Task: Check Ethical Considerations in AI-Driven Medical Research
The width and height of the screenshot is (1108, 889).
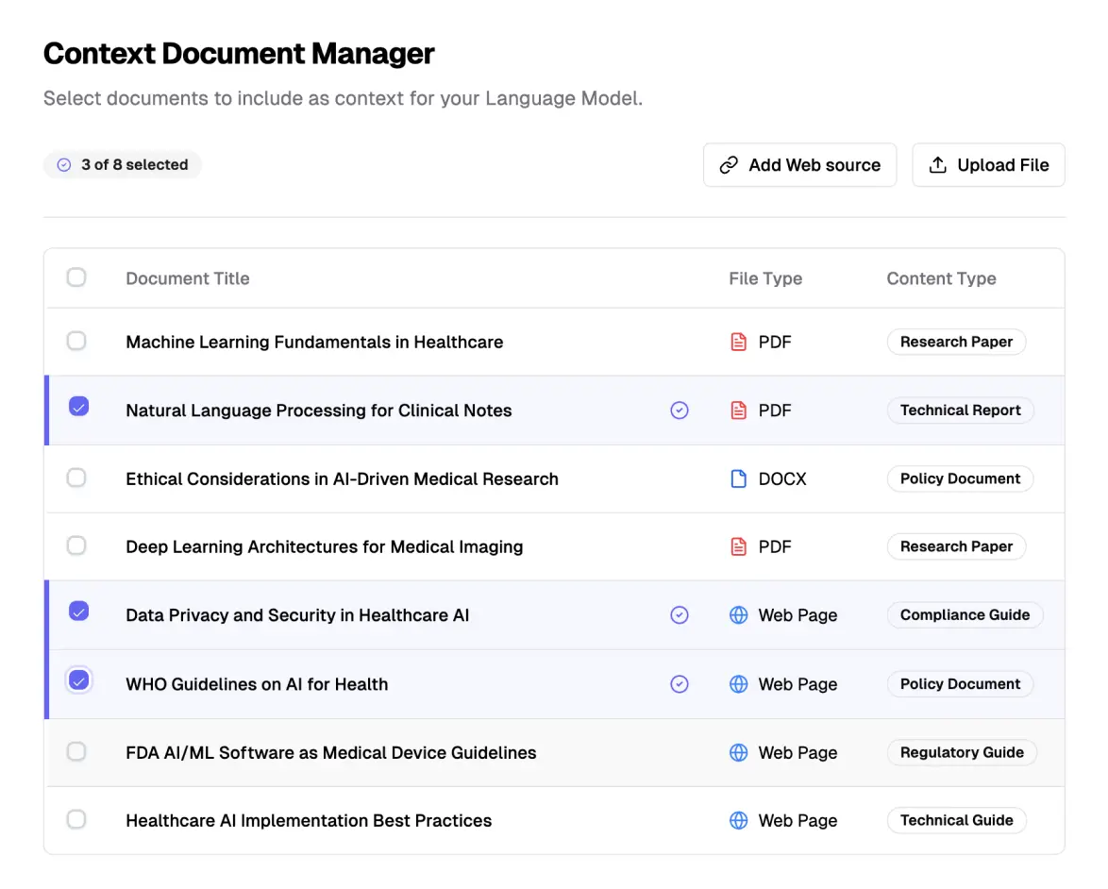Action: tap(76, 478)
